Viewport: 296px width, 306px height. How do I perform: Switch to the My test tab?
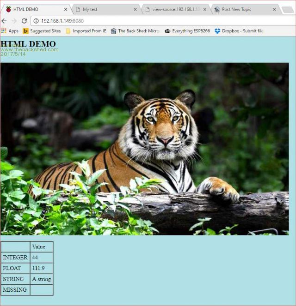tap(104, 9)
